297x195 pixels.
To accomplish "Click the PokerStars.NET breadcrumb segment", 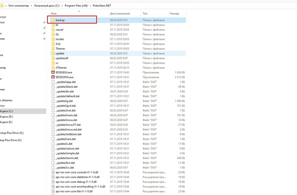I will (102, 6).
